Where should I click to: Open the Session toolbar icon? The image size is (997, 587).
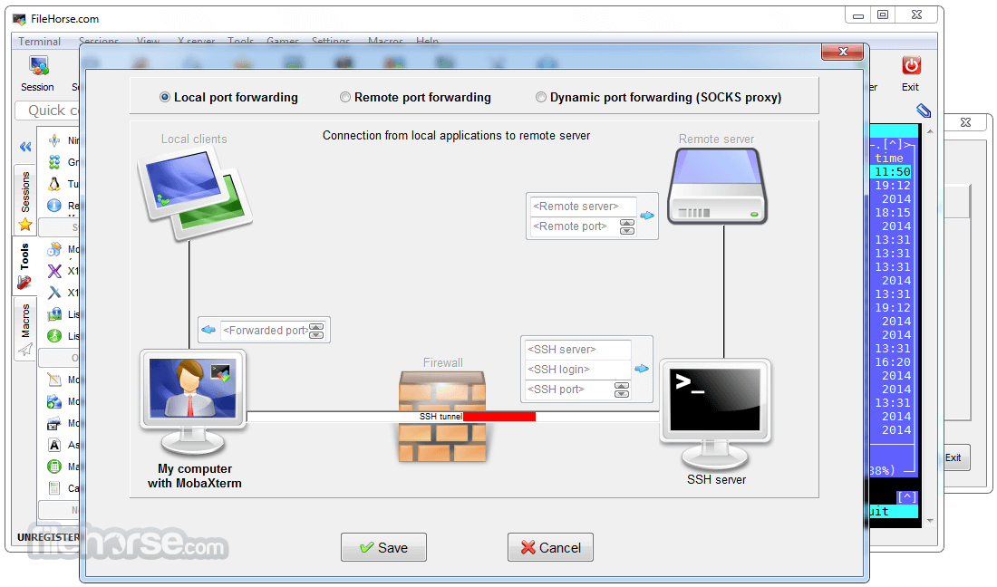click(x=37, y=74)
